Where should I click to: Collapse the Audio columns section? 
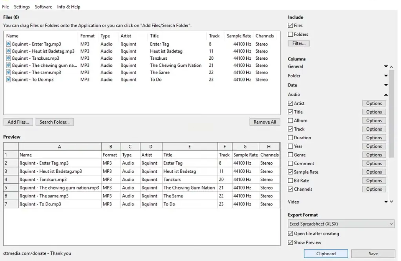click(386, 94)
